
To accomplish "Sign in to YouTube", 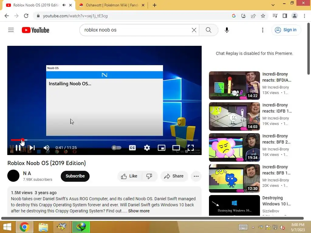I will tap(286, 30).
